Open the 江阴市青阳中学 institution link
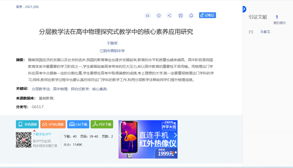This screenshot has width=293, height=168. tap(112, 51)
